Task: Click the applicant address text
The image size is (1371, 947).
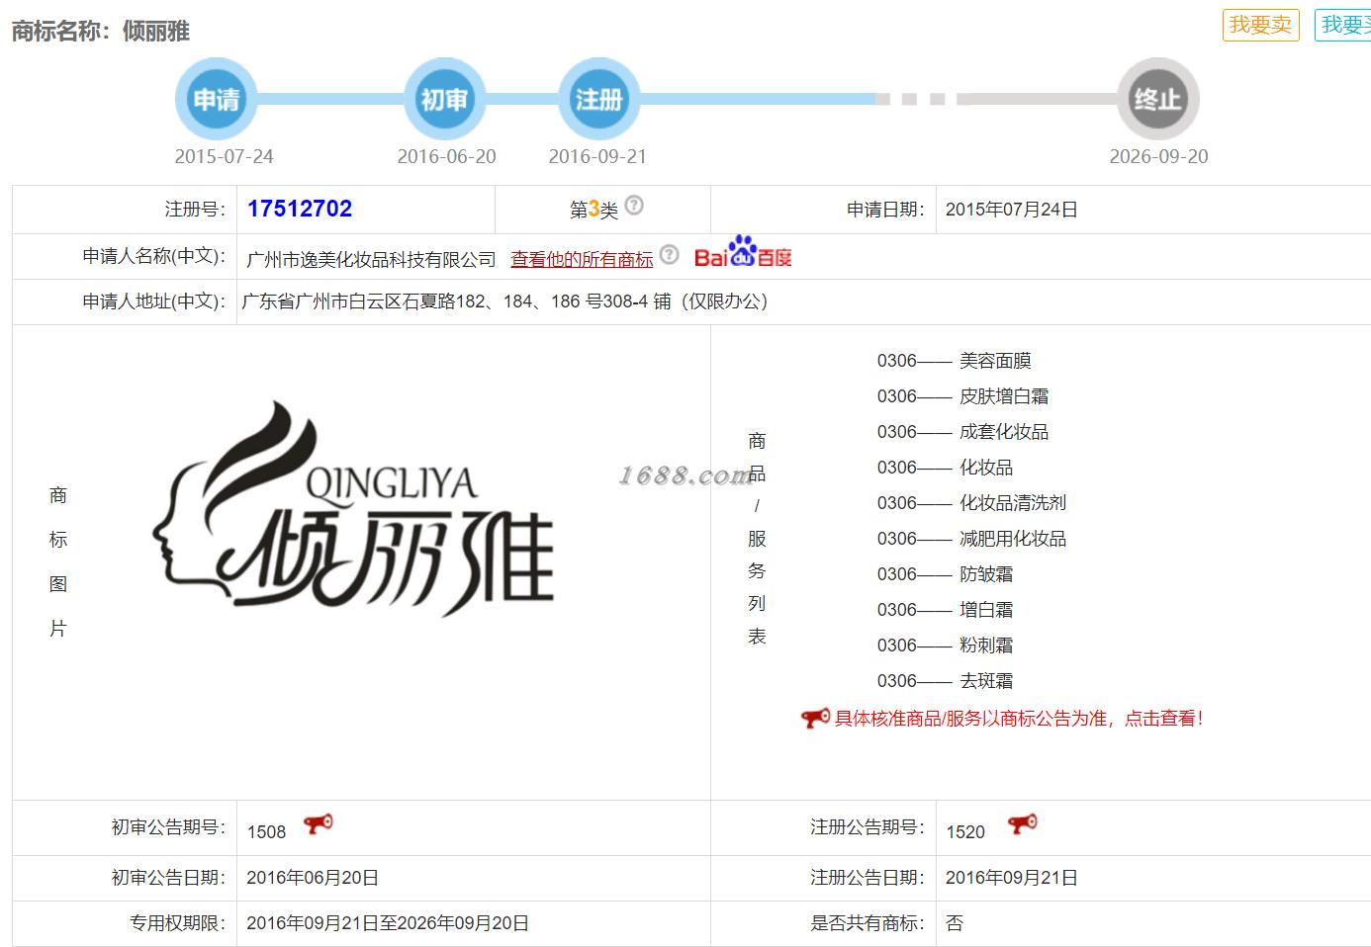Action: tap(504, 301)
